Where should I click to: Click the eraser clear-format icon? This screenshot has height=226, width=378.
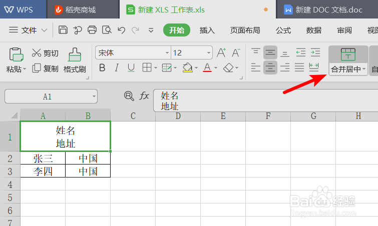pos(228,68)
